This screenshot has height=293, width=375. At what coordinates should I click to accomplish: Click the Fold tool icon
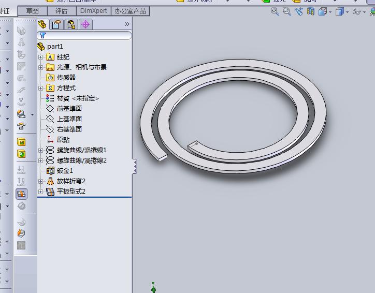click(21, 182)
